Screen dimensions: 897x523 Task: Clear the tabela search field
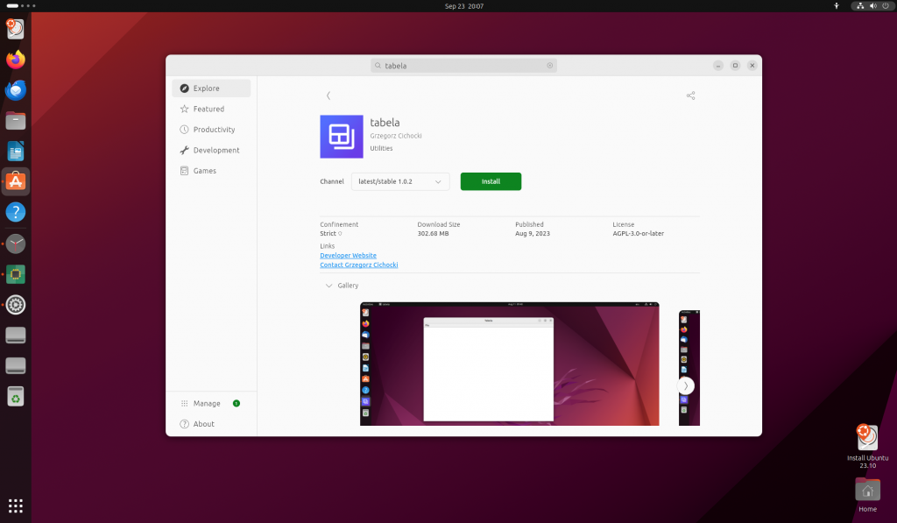click(x=550, y=65)
